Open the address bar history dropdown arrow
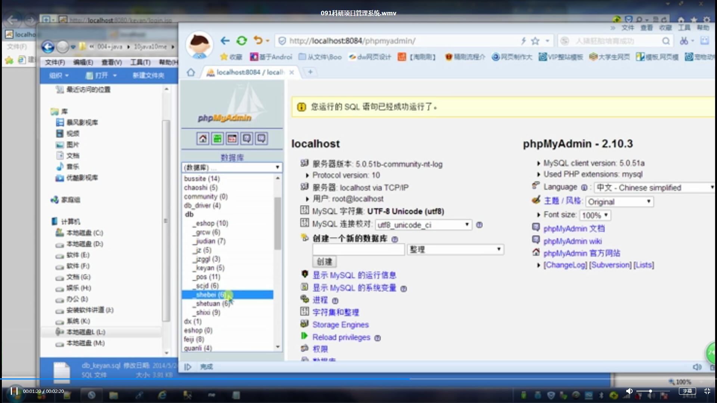Image resolution: width=717 pixels, height=403 pixels. (x=547, y=41)
